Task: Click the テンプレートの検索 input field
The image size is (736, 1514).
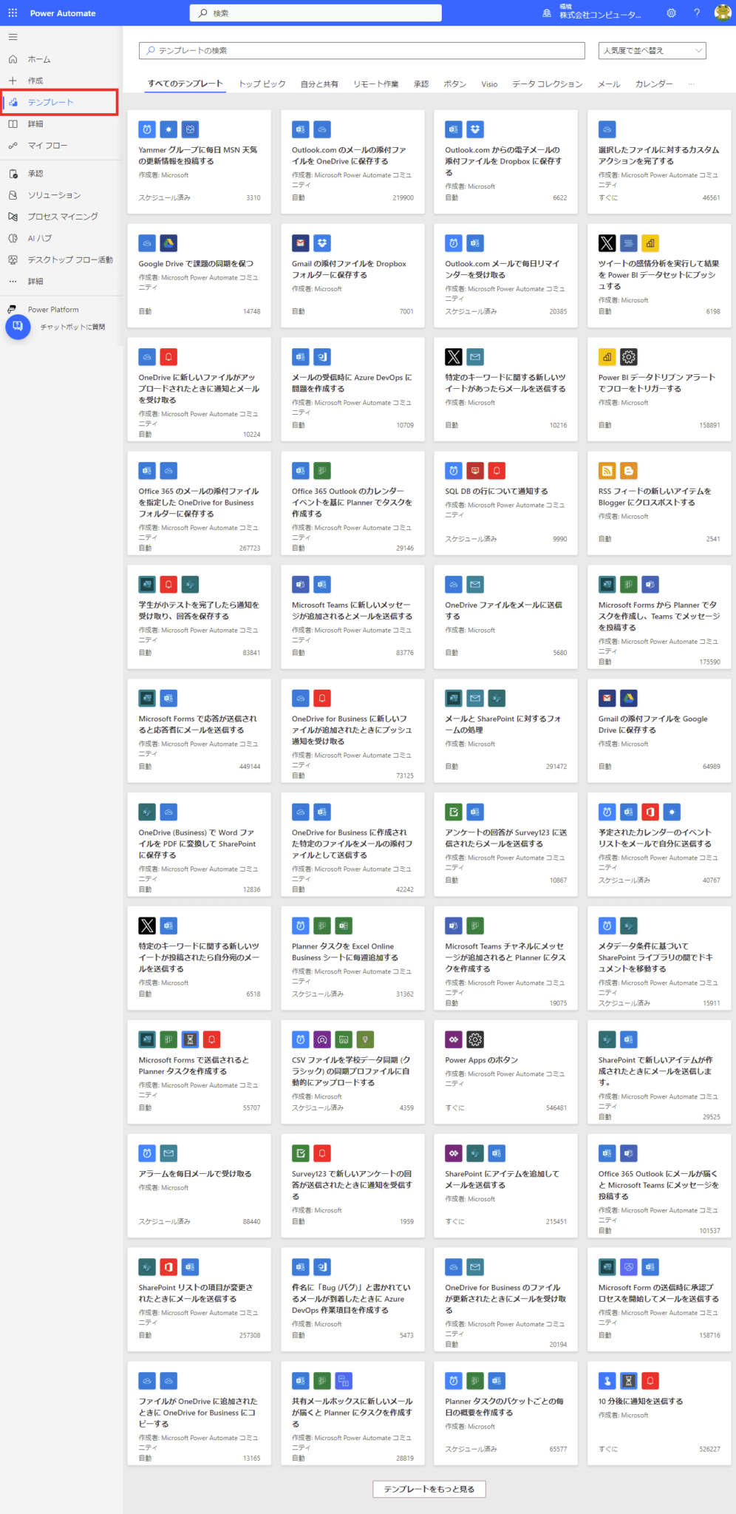Action: (362, 50)
